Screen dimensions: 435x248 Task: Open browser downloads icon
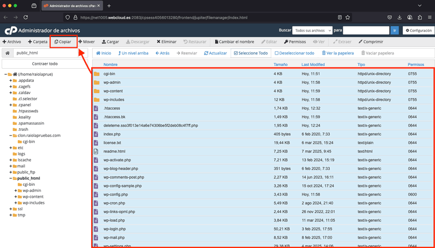[x=400, y=17]
